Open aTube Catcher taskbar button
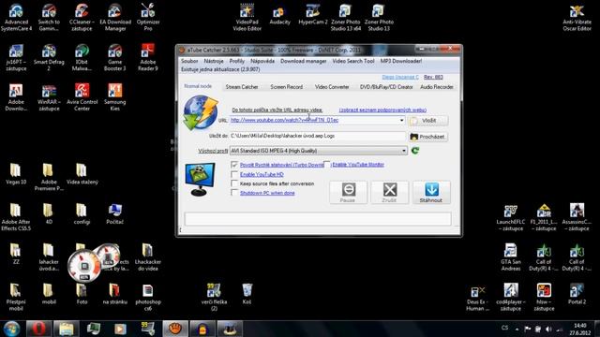 pyautogui.click(x=175, y=329)
